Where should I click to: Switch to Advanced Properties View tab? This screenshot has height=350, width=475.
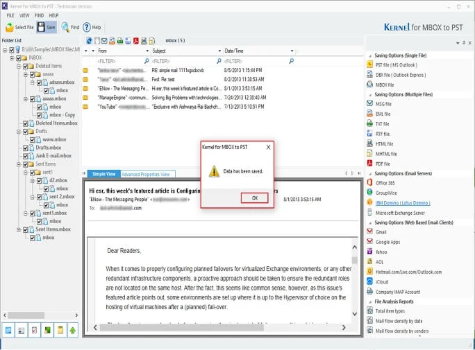click(x=145, y=174)
